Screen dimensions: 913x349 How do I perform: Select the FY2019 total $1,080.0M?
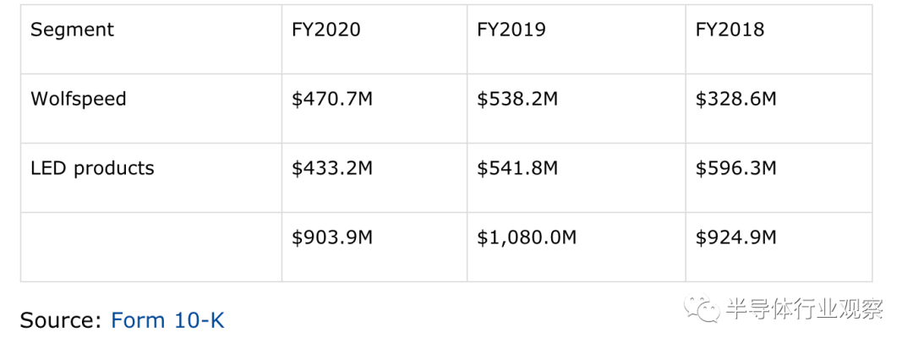pyautogui.click(x=527, y=237)
